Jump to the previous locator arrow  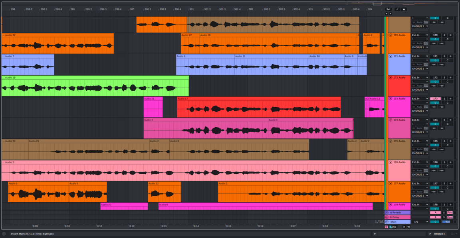coord(386,14)
